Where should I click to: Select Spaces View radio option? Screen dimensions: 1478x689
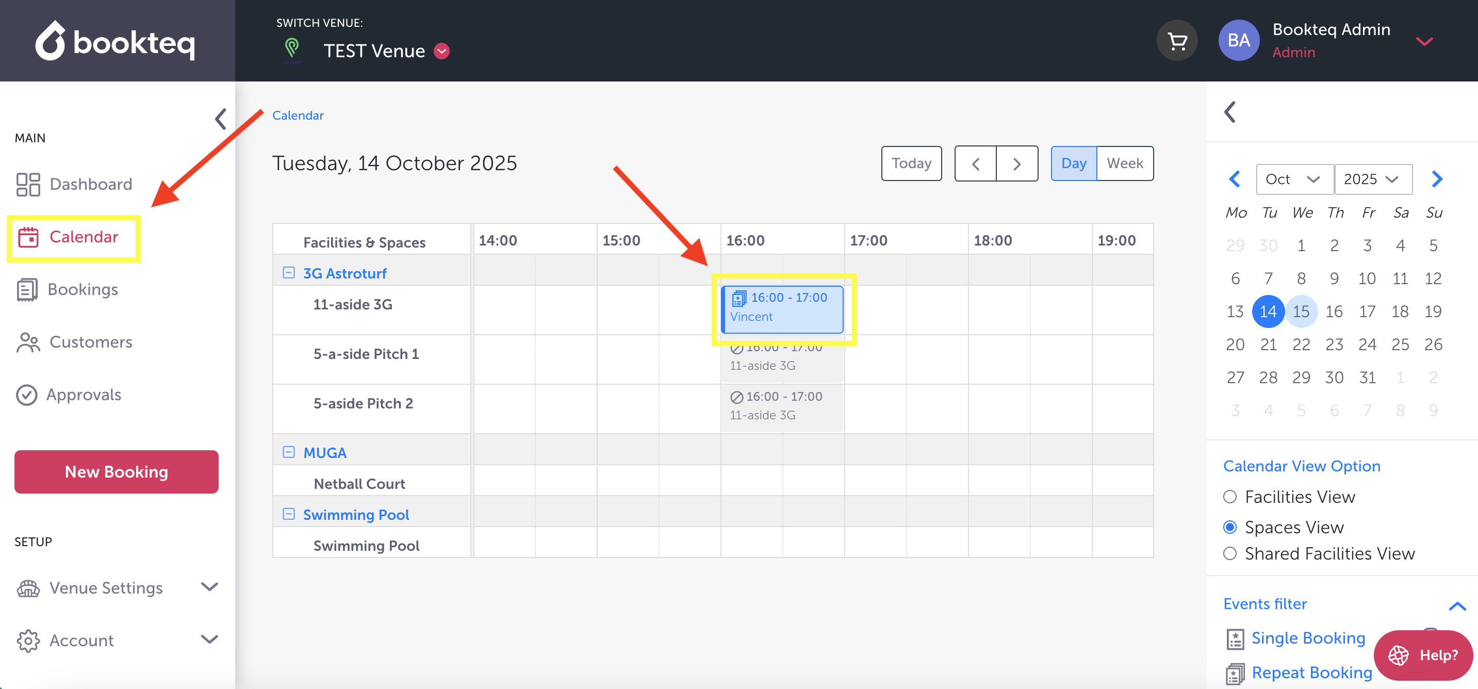1229,527
